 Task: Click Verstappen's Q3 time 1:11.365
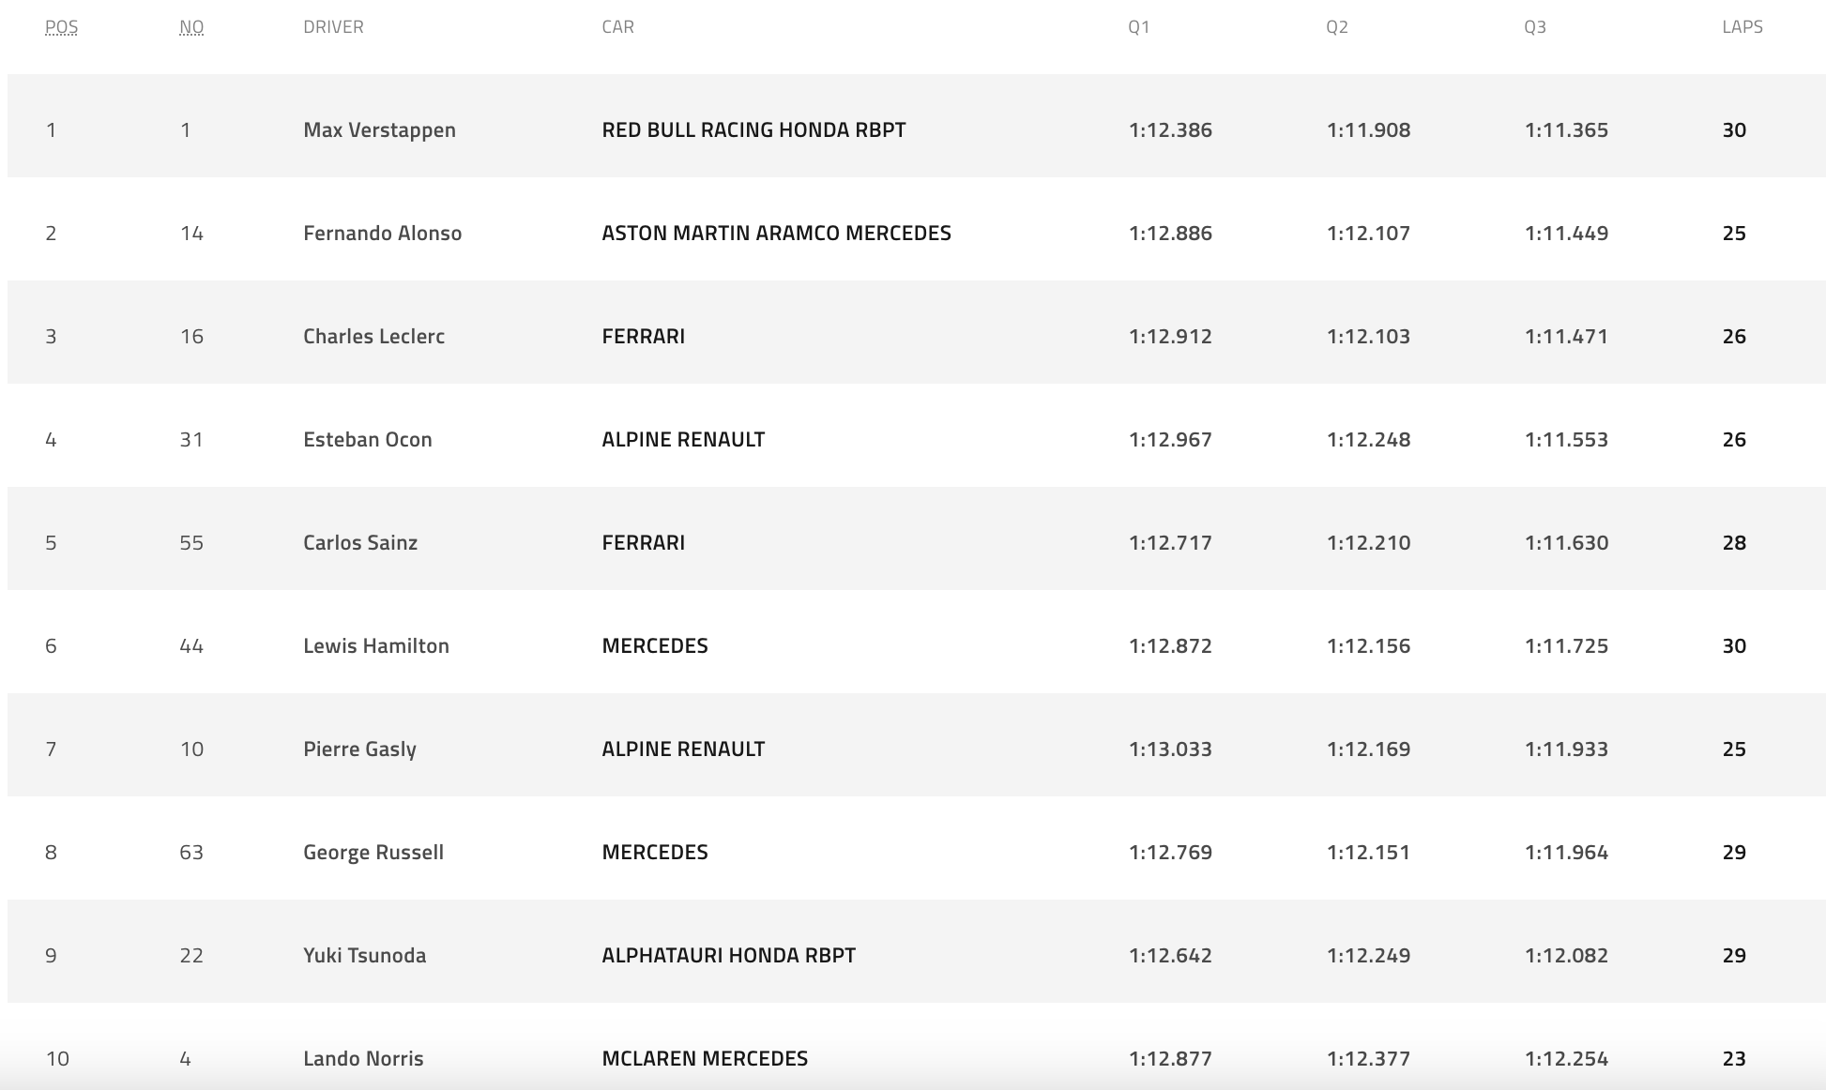(1565, 129)
